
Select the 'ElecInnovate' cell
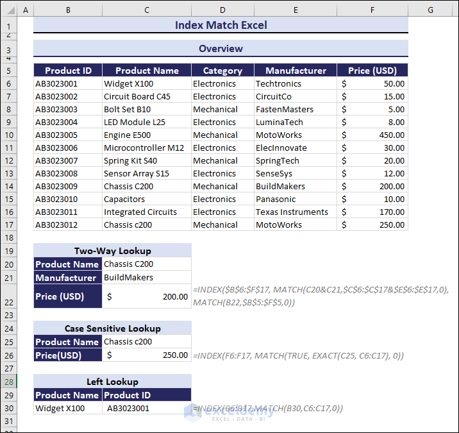296,148
